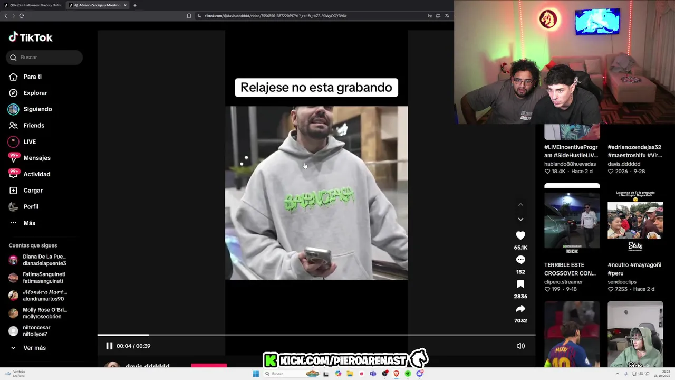Pause the playing video
The image size is (675, 380).
(109, 346)
